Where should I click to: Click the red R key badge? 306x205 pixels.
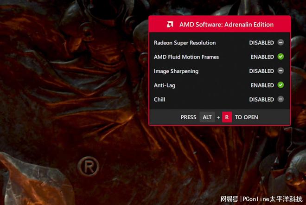(227, 117)
